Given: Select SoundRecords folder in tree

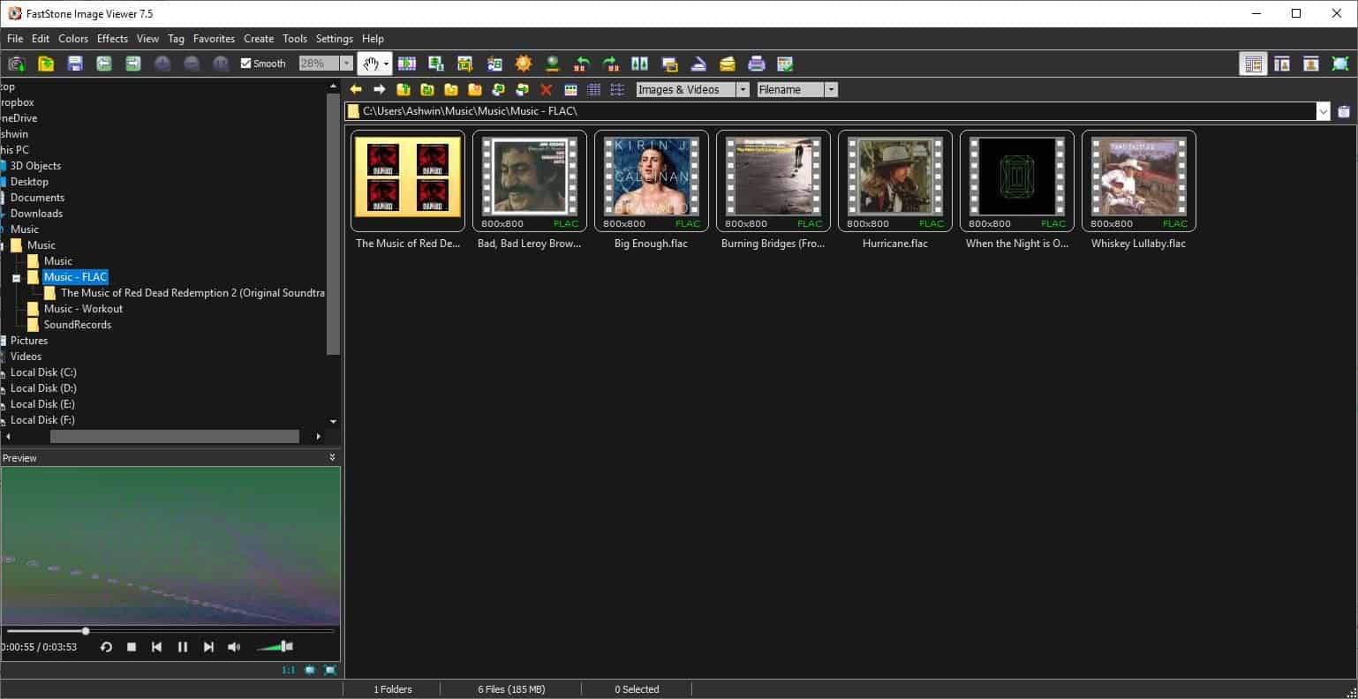Looking at the screenshot, I should [78, 325].
